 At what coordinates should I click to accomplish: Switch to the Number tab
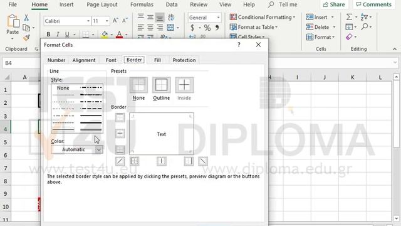pyautogui.click(x=56, y=60)
